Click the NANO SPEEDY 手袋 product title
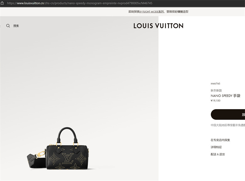The image size is (245, 181). [226, 96]
